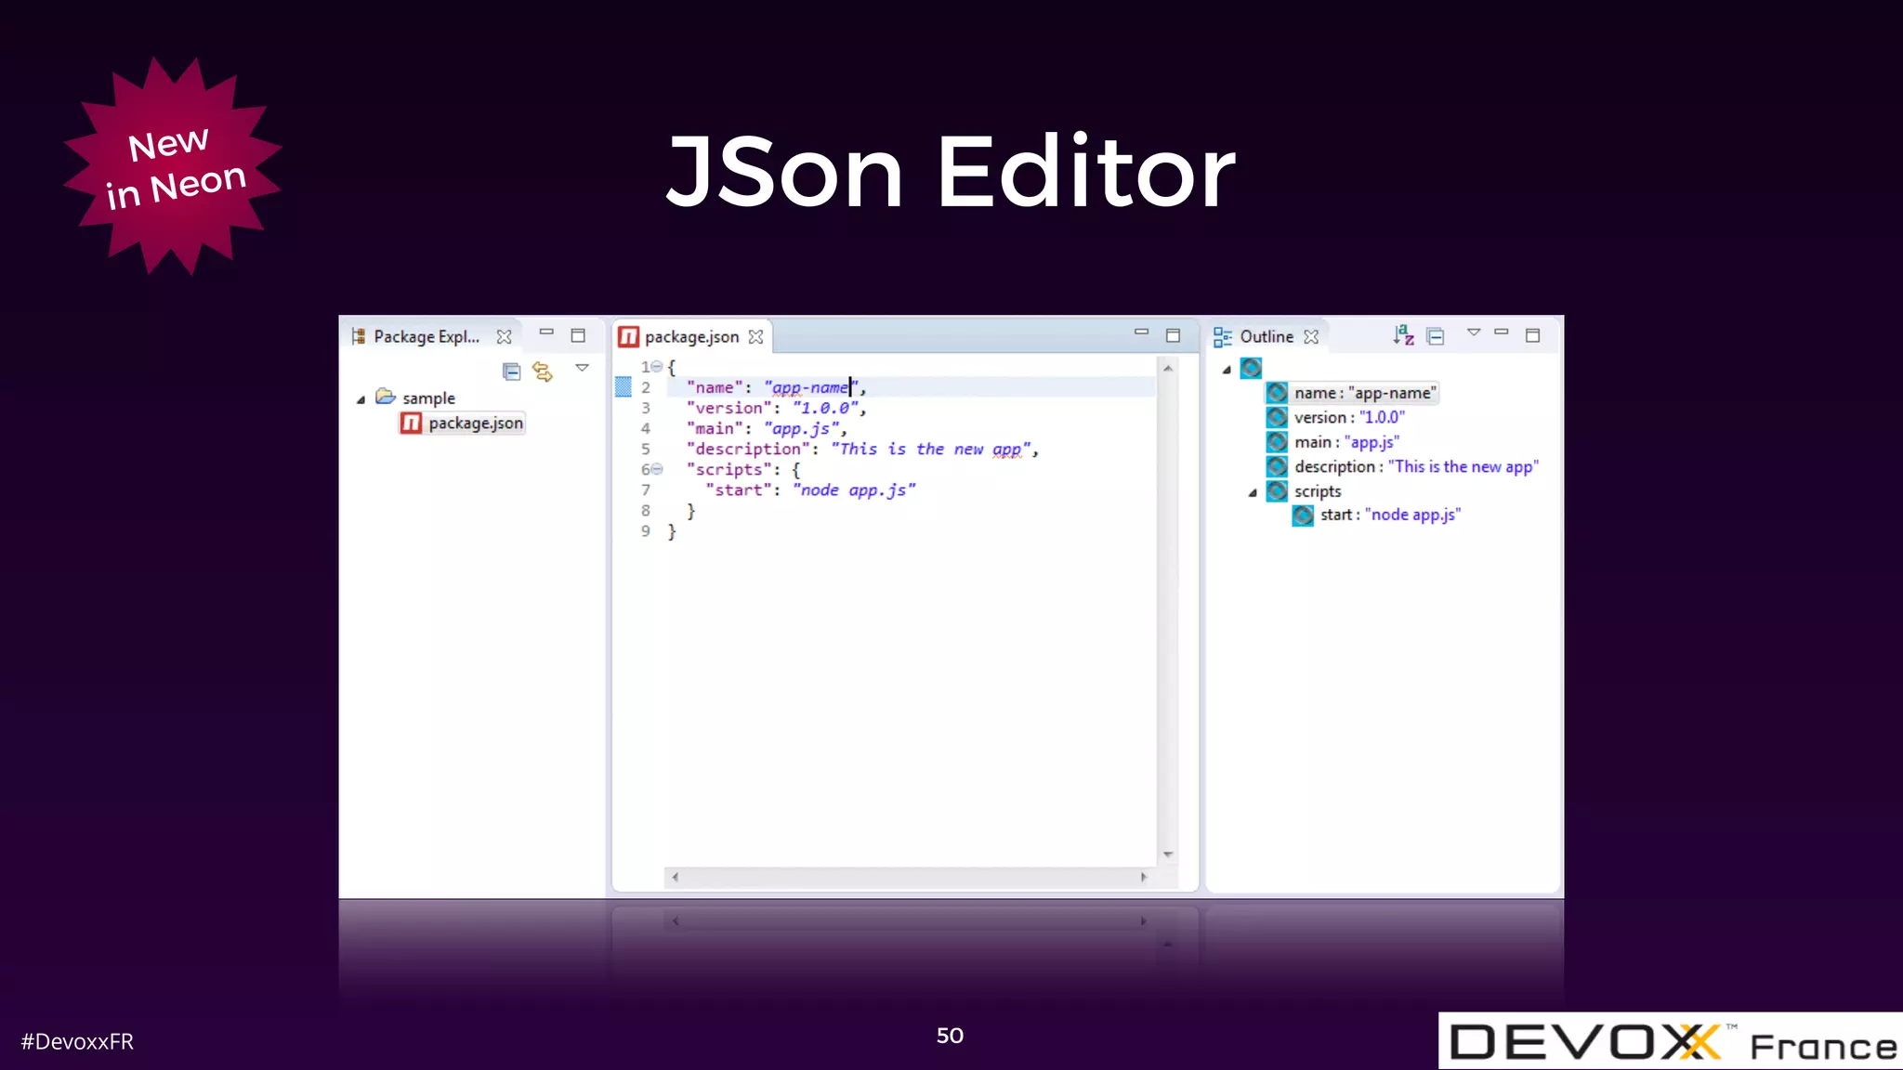
Task: Toggle alphabetical sort in Outline
Action: coord(1403,335)
